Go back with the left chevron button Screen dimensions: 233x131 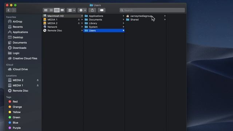8,10
